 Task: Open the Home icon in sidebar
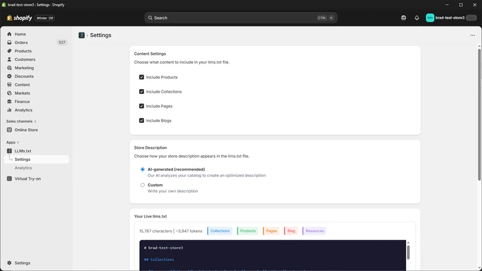(9, 34)
